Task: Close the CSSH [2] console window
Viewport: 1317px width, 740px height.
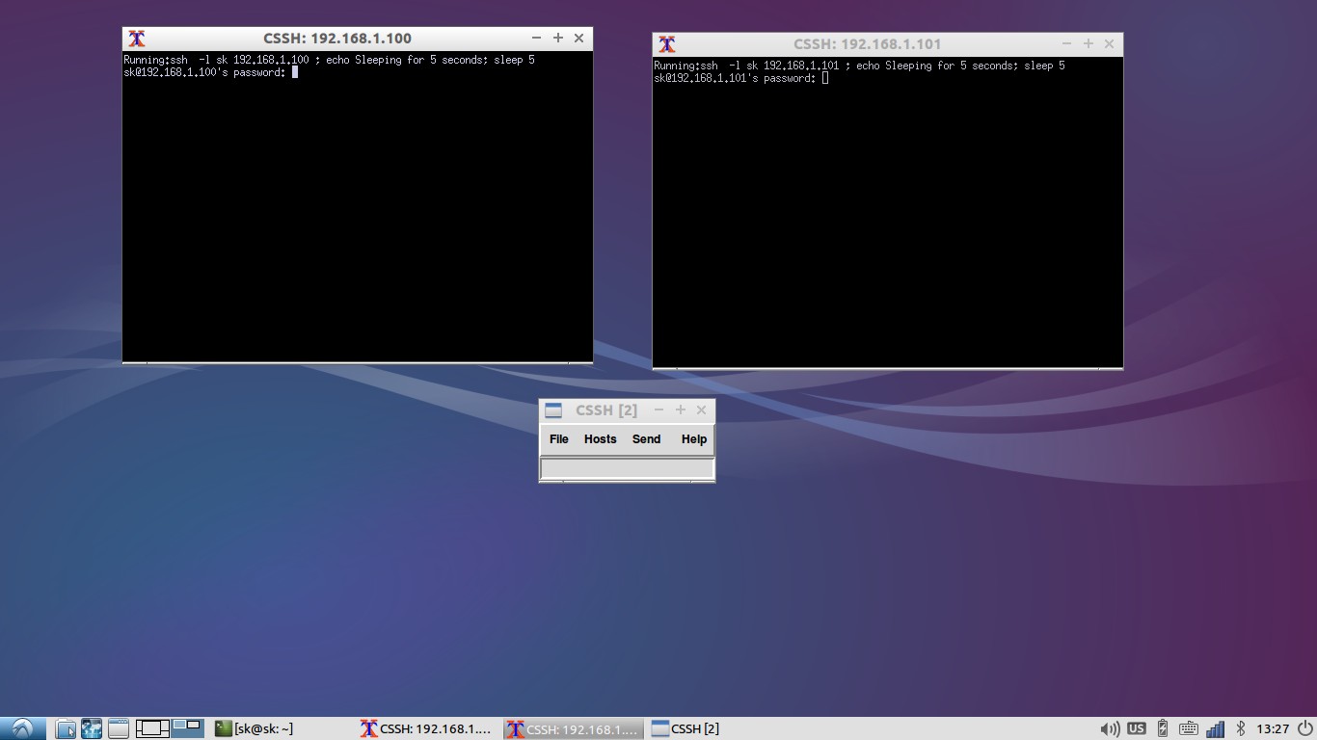Action: pos(701,410)
